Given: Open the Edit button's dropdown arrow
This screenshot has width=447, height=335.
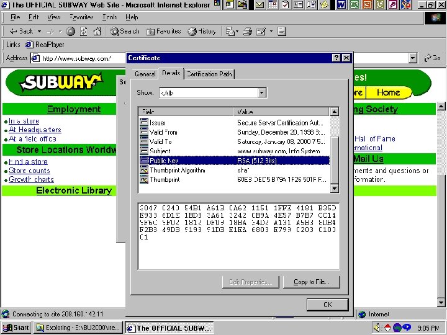Looking at the screenshot, I should (x=271, y=32).
